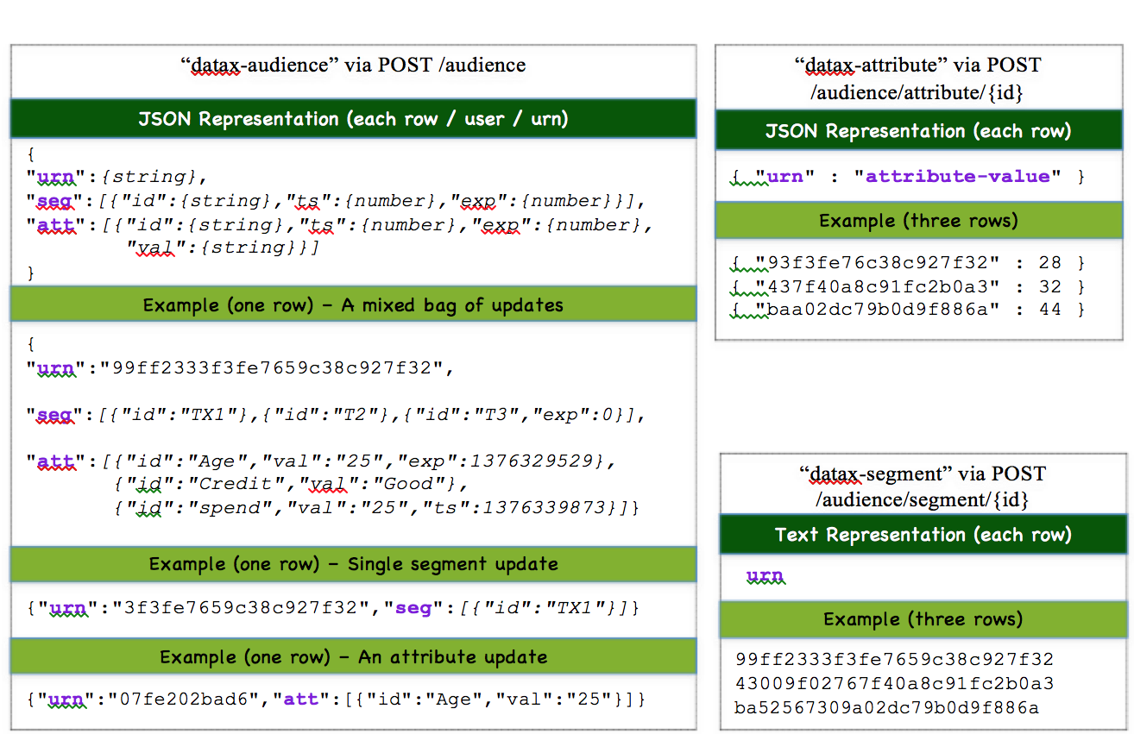Click the purple urn text under Text Representation
The image size is (1134, 734).
coord(765,577)
